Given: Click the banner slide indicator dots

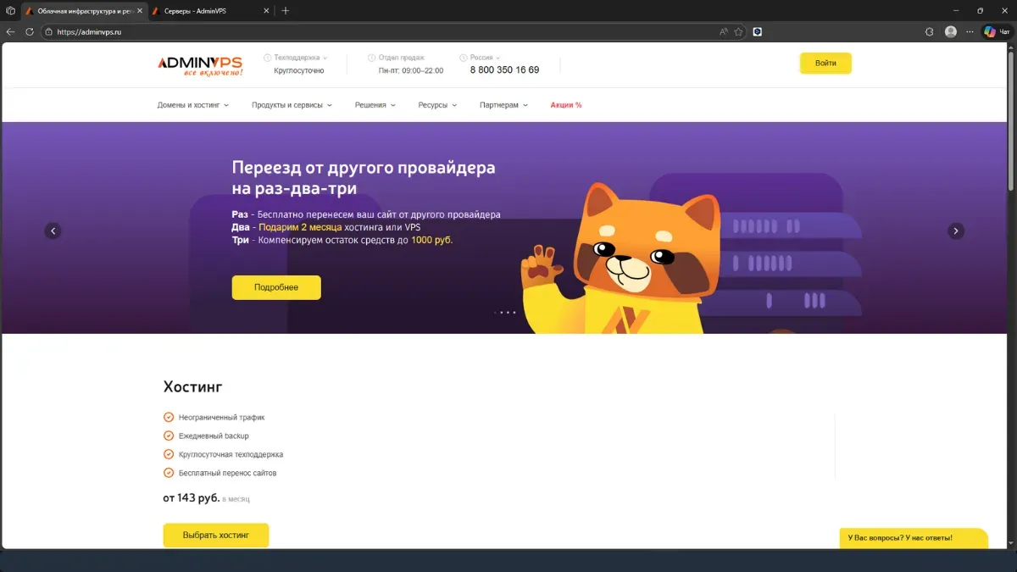Looking at the screenshot, I should pyautogui.click(x=504, y=313).
